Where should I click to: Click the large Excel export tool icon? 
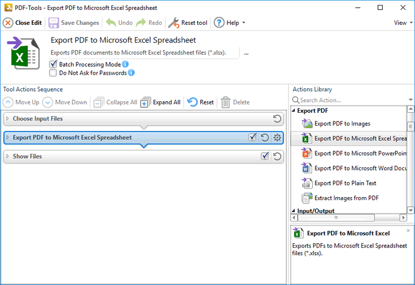pyautogui.click(x=24, y=54)
